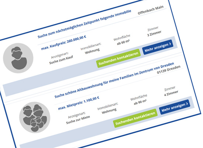Select max. Kaufpreis 260.000,00 € text
The height and width of the screenshot is (148, 203).
click(x=63, y=43)
